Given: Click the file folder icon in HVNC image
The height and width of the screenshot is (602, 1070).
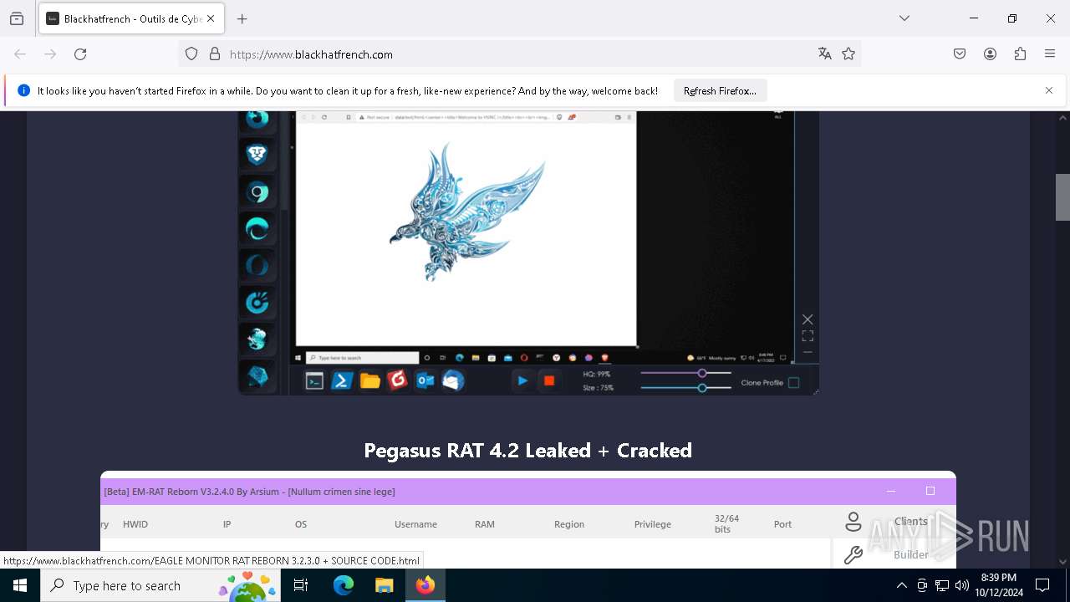Looking at the screenshot, I should point(369,381).
